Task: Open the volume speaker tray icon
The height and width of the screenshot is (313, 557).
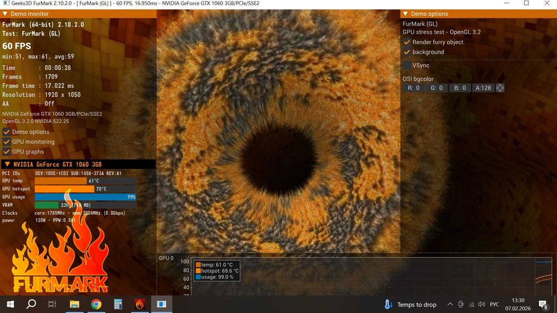Action: pyautogui.click(x=482, y=304)
